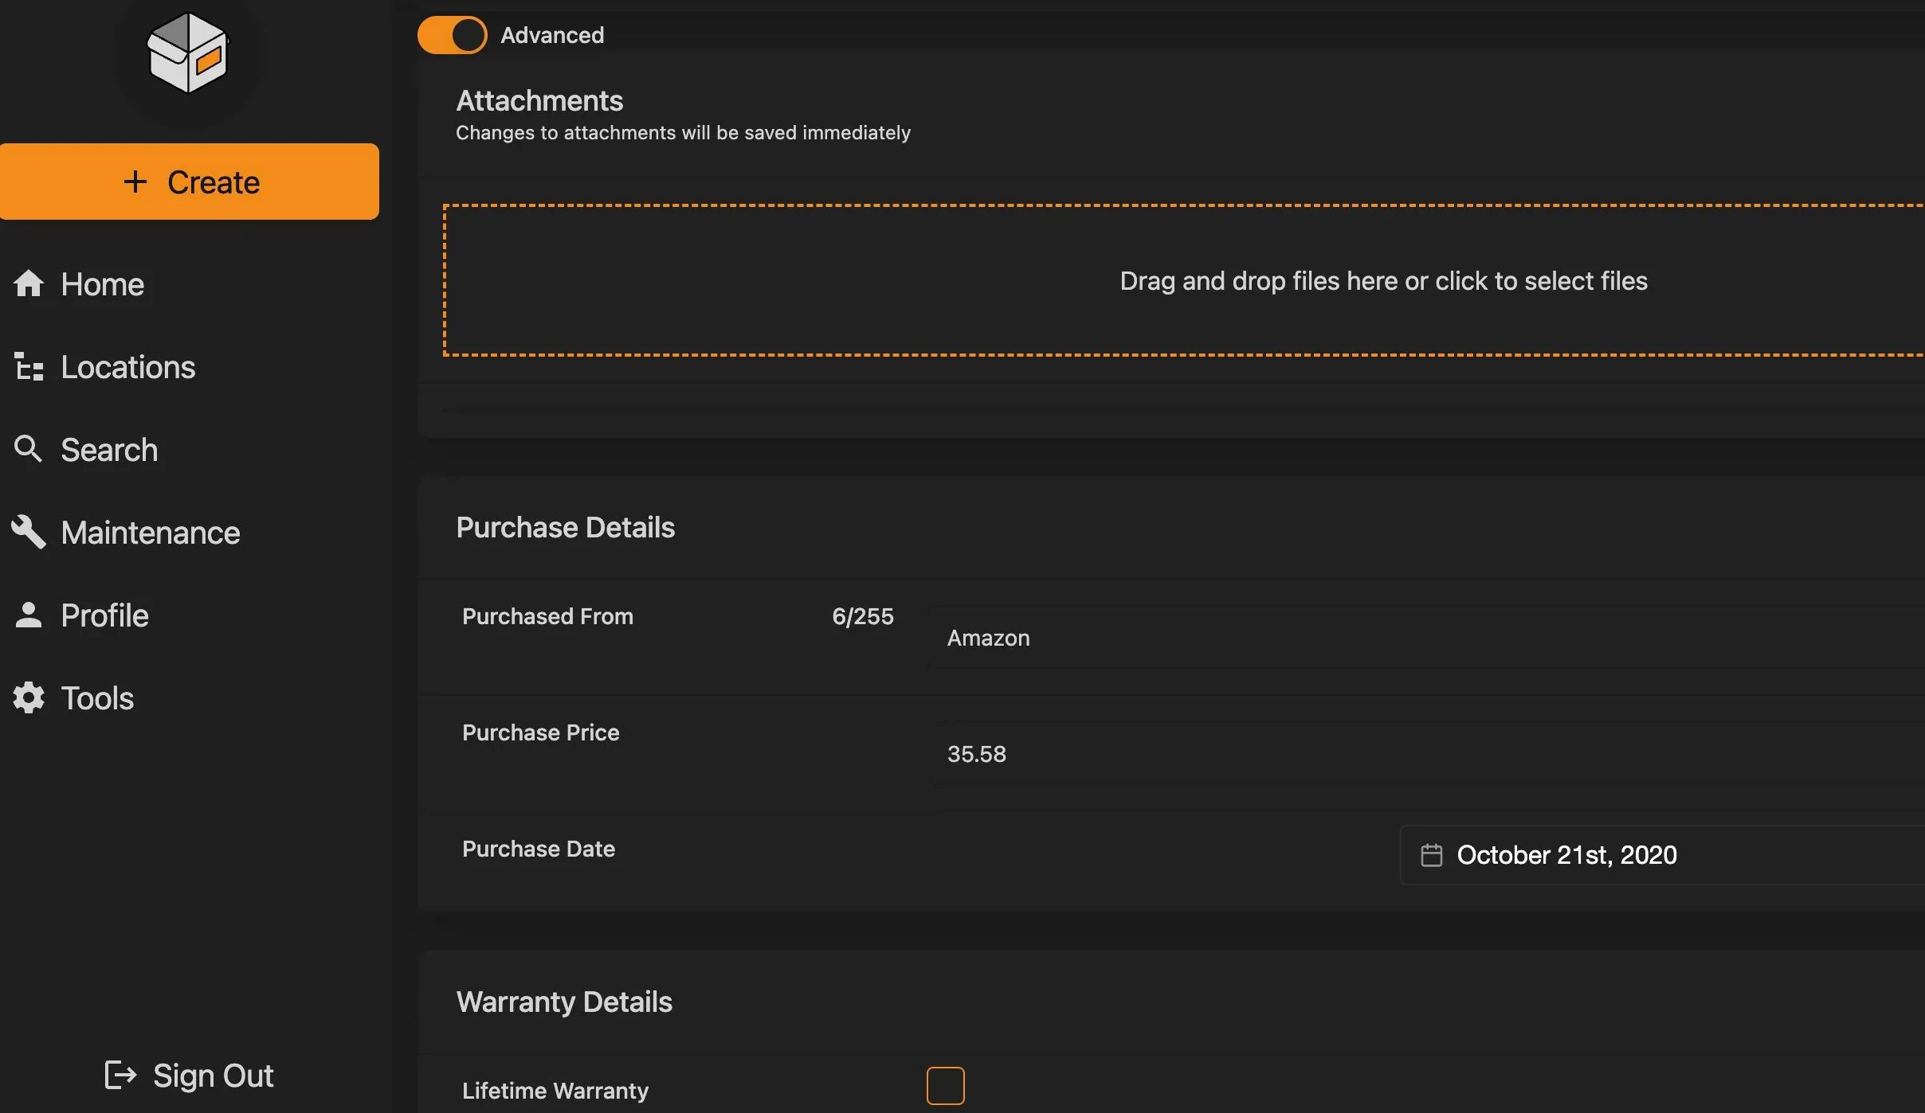Click the Tools gear icon
Screen dimensions: 1925x1113
coord(29,697)
